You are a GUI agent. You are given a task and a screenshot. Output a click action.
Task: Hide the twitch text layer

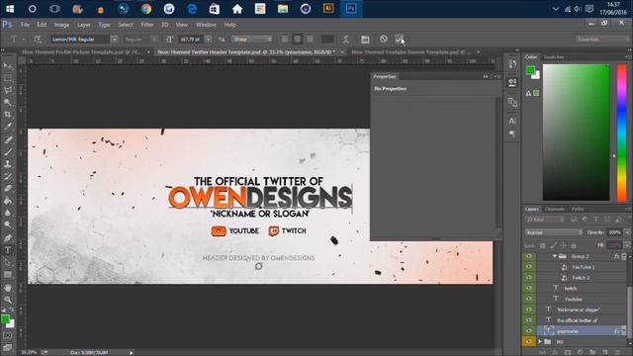(529, 288)
